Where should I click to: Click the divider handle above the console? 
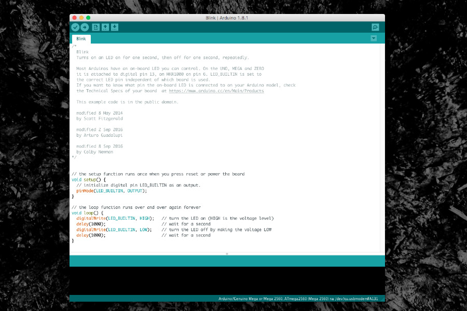[x=227, y=253]
